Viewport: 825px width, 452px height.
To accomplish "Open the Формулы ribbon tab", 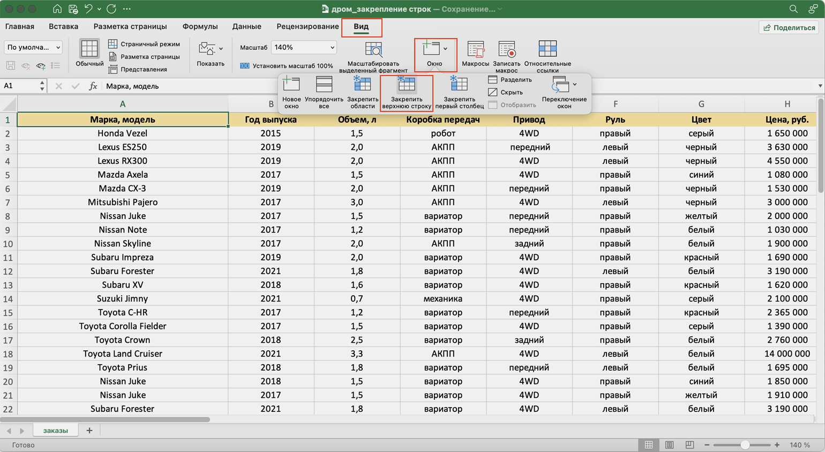I will (200, 26).
